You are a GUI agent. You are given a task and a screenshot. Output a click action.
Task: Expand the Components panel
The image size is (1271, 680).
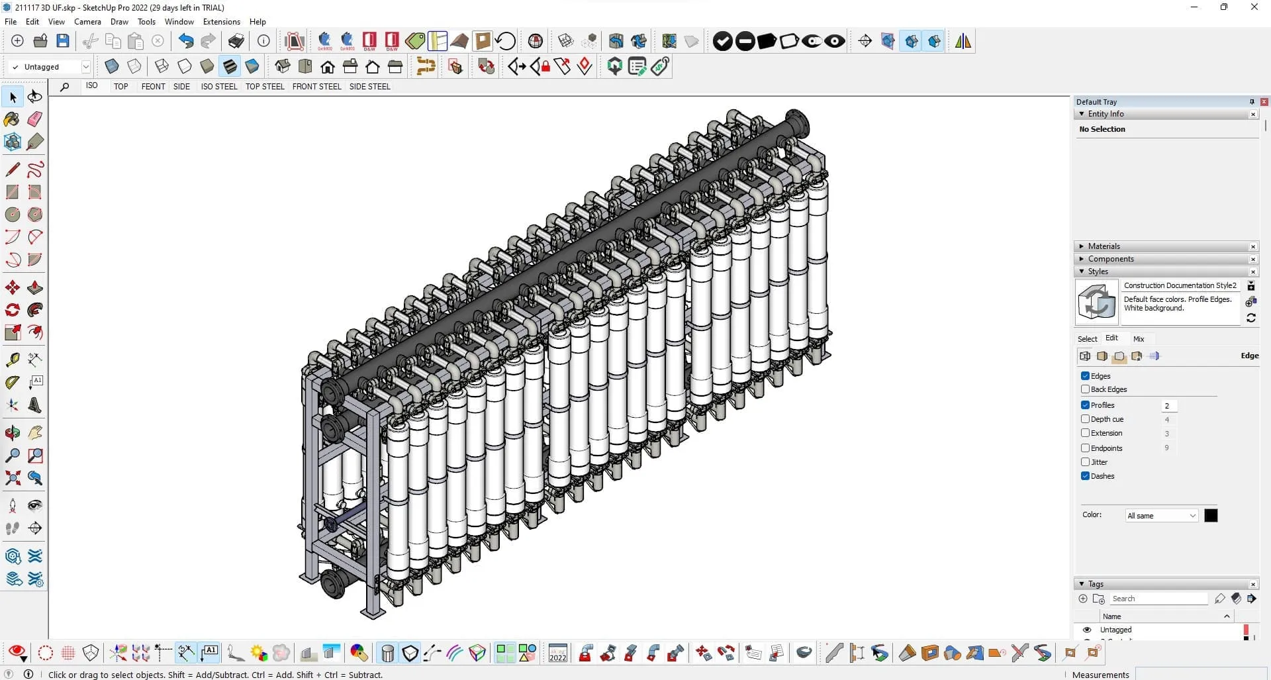(x=1082, y=259)
